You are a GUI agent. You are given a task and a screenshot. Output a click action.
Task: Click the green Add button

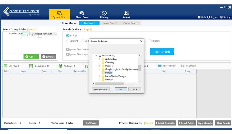tap(31, 57)
